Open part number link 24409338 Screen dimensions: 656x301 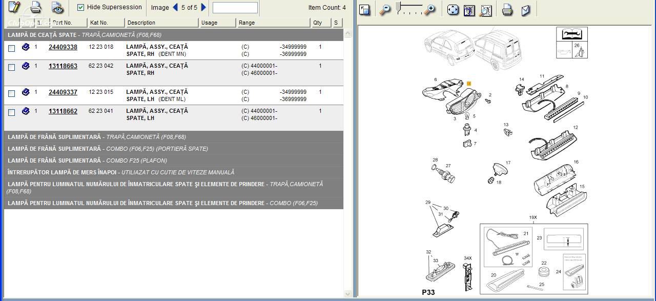click(x=63, y=47)
